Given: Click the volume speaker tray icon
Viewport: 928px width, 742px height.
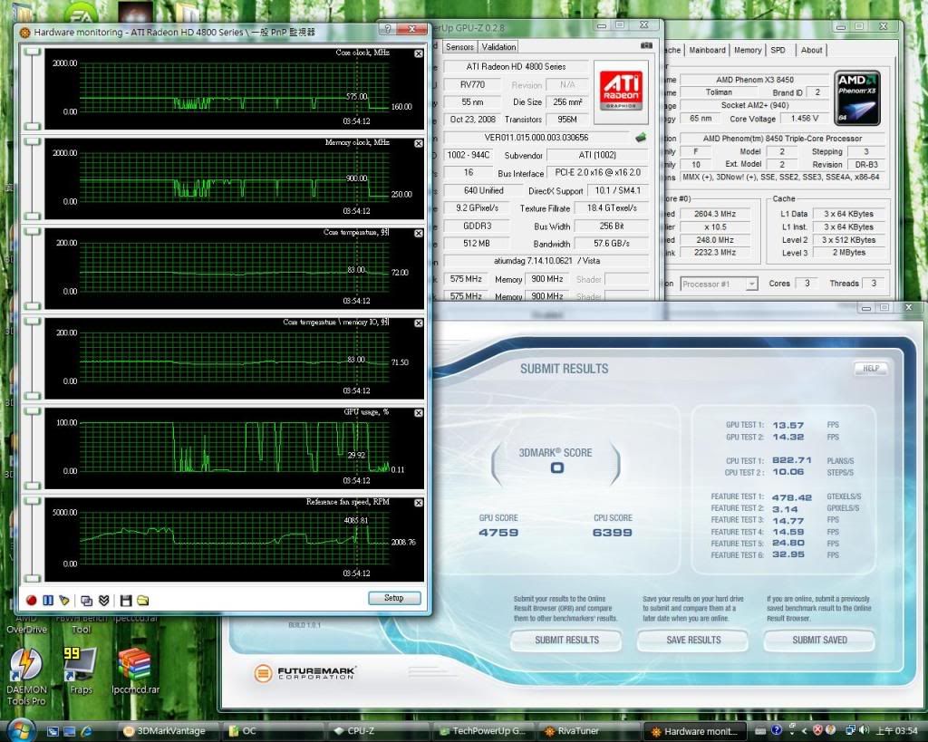Looking at the screenshot, I should point(864,731).
